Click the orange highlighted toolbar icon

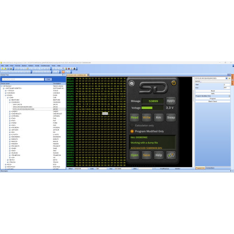[x=63, y=72]
